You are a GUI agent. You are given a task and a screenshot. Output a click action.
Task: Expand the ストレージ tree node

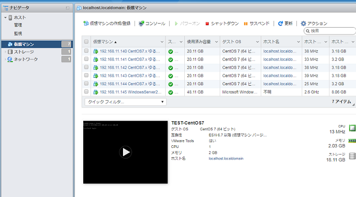pos(5,52)
